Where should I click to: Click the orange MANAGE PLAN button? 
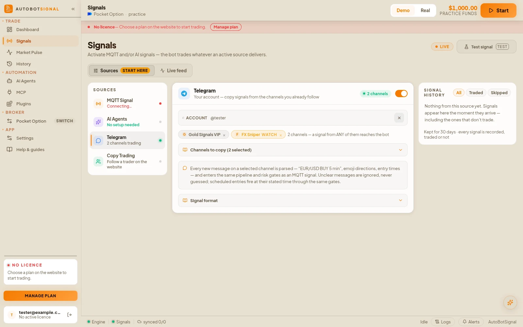pos(41,296)
